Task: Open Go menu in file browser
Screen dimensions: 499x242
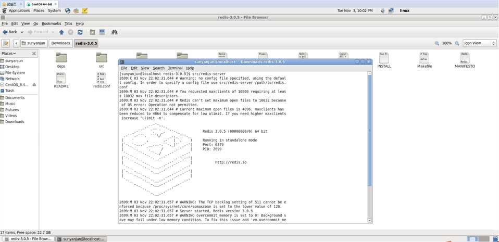Action: [35, 23]
